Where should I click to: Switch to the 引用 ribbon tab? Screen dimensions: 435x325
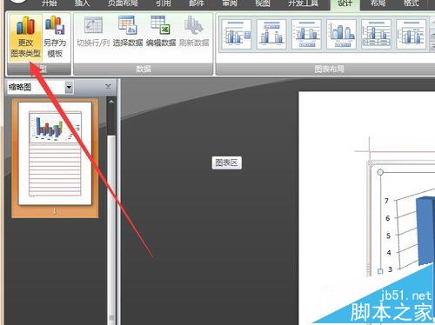(x=164, y=3)
